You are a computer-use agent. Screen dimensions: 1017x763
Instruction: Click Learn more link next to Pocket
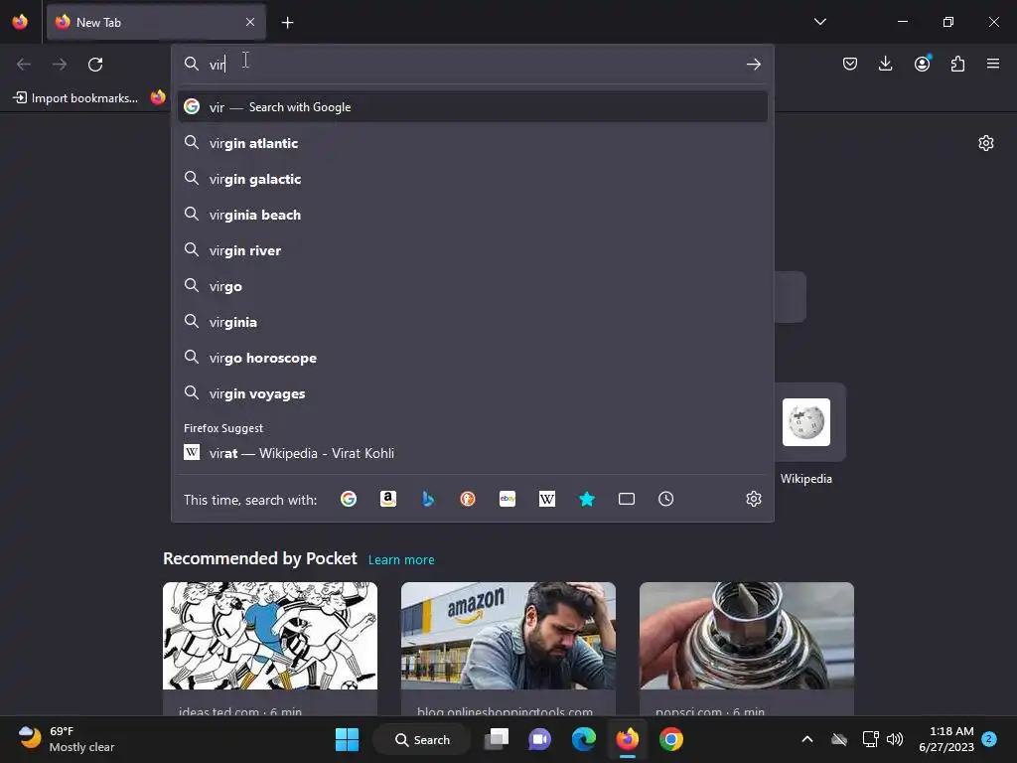(401, 560)
